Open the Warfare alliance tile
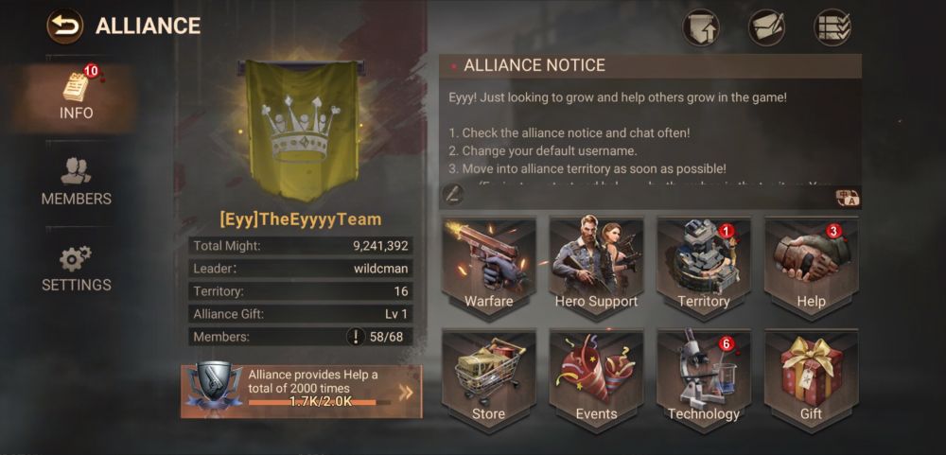Viewport: 946px width, 455px height. tap(489, 265)
